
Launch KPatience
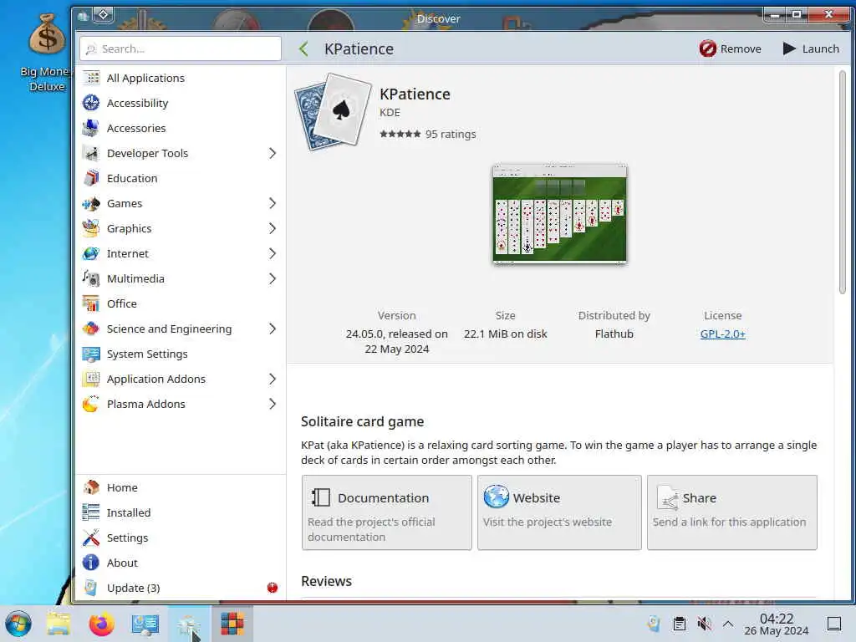point(811,48)
